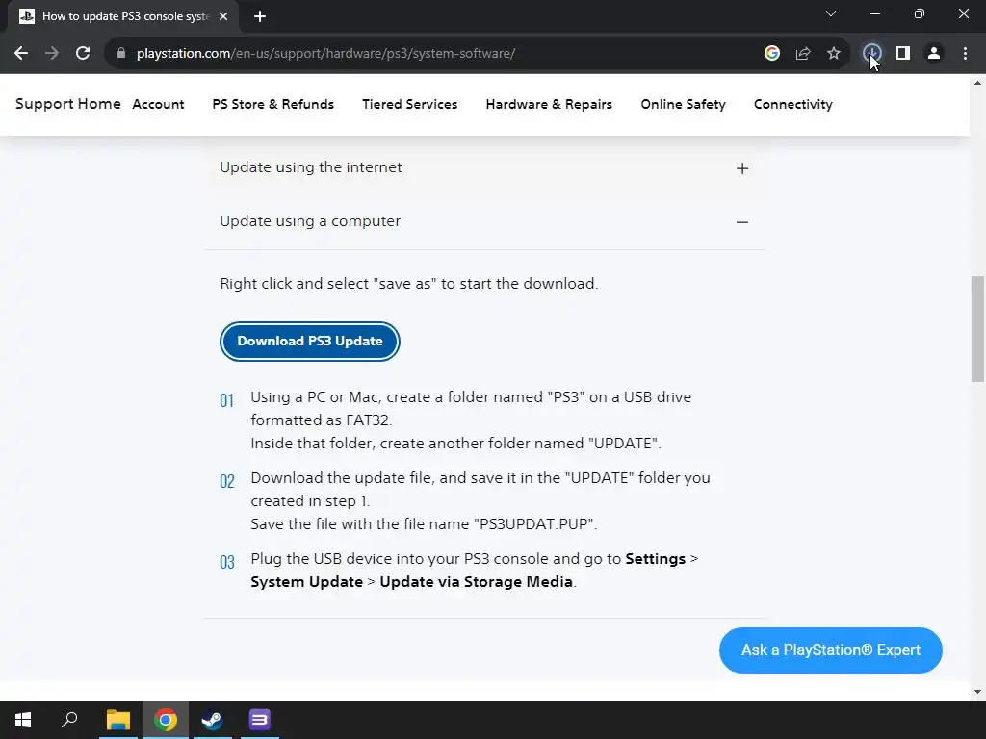Open Hardware & Repairs menu

[549, 104]
